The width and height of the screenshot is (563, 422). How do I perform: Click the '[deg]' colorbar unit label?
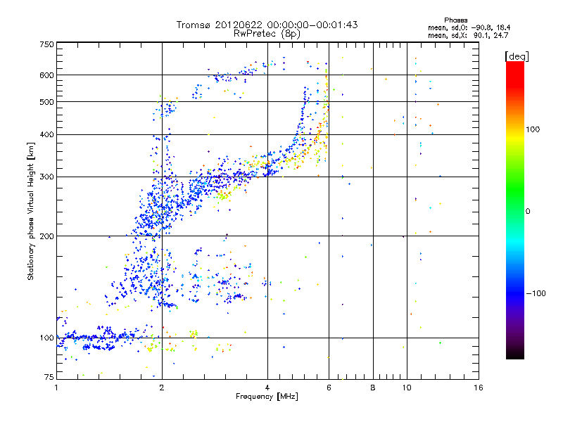pos(517,56)
